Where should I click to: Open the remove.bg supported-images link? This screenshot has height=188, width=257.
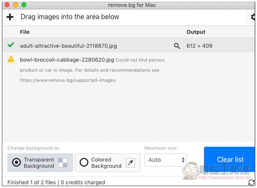click(68, 80)
